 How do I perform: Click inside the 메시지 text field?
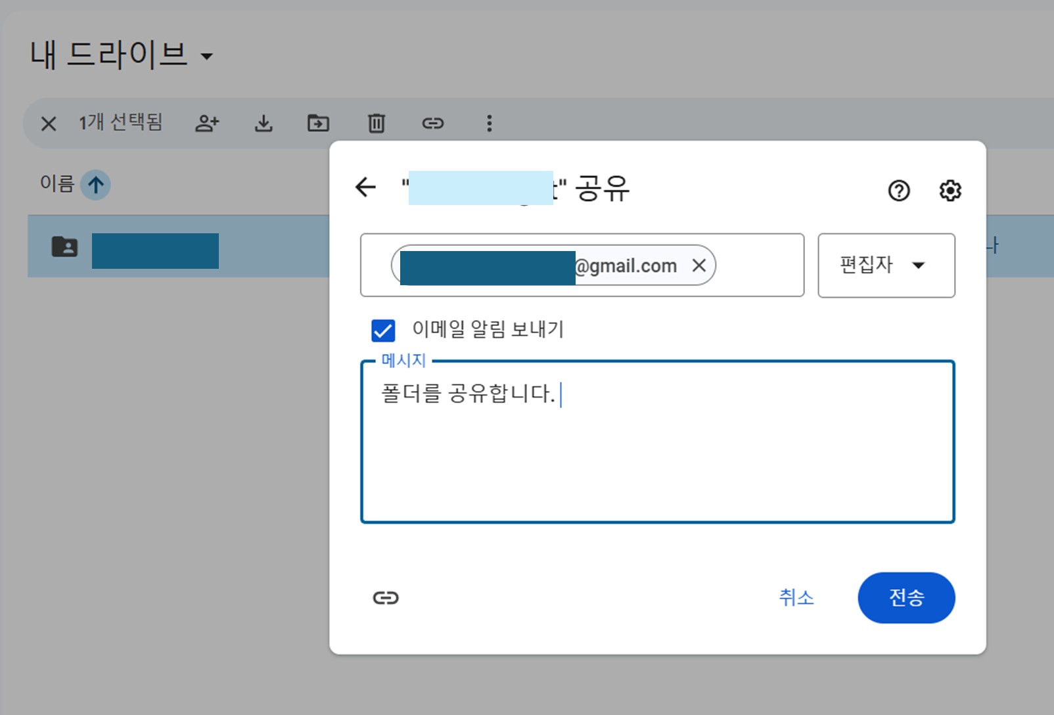tap(656, 440)
